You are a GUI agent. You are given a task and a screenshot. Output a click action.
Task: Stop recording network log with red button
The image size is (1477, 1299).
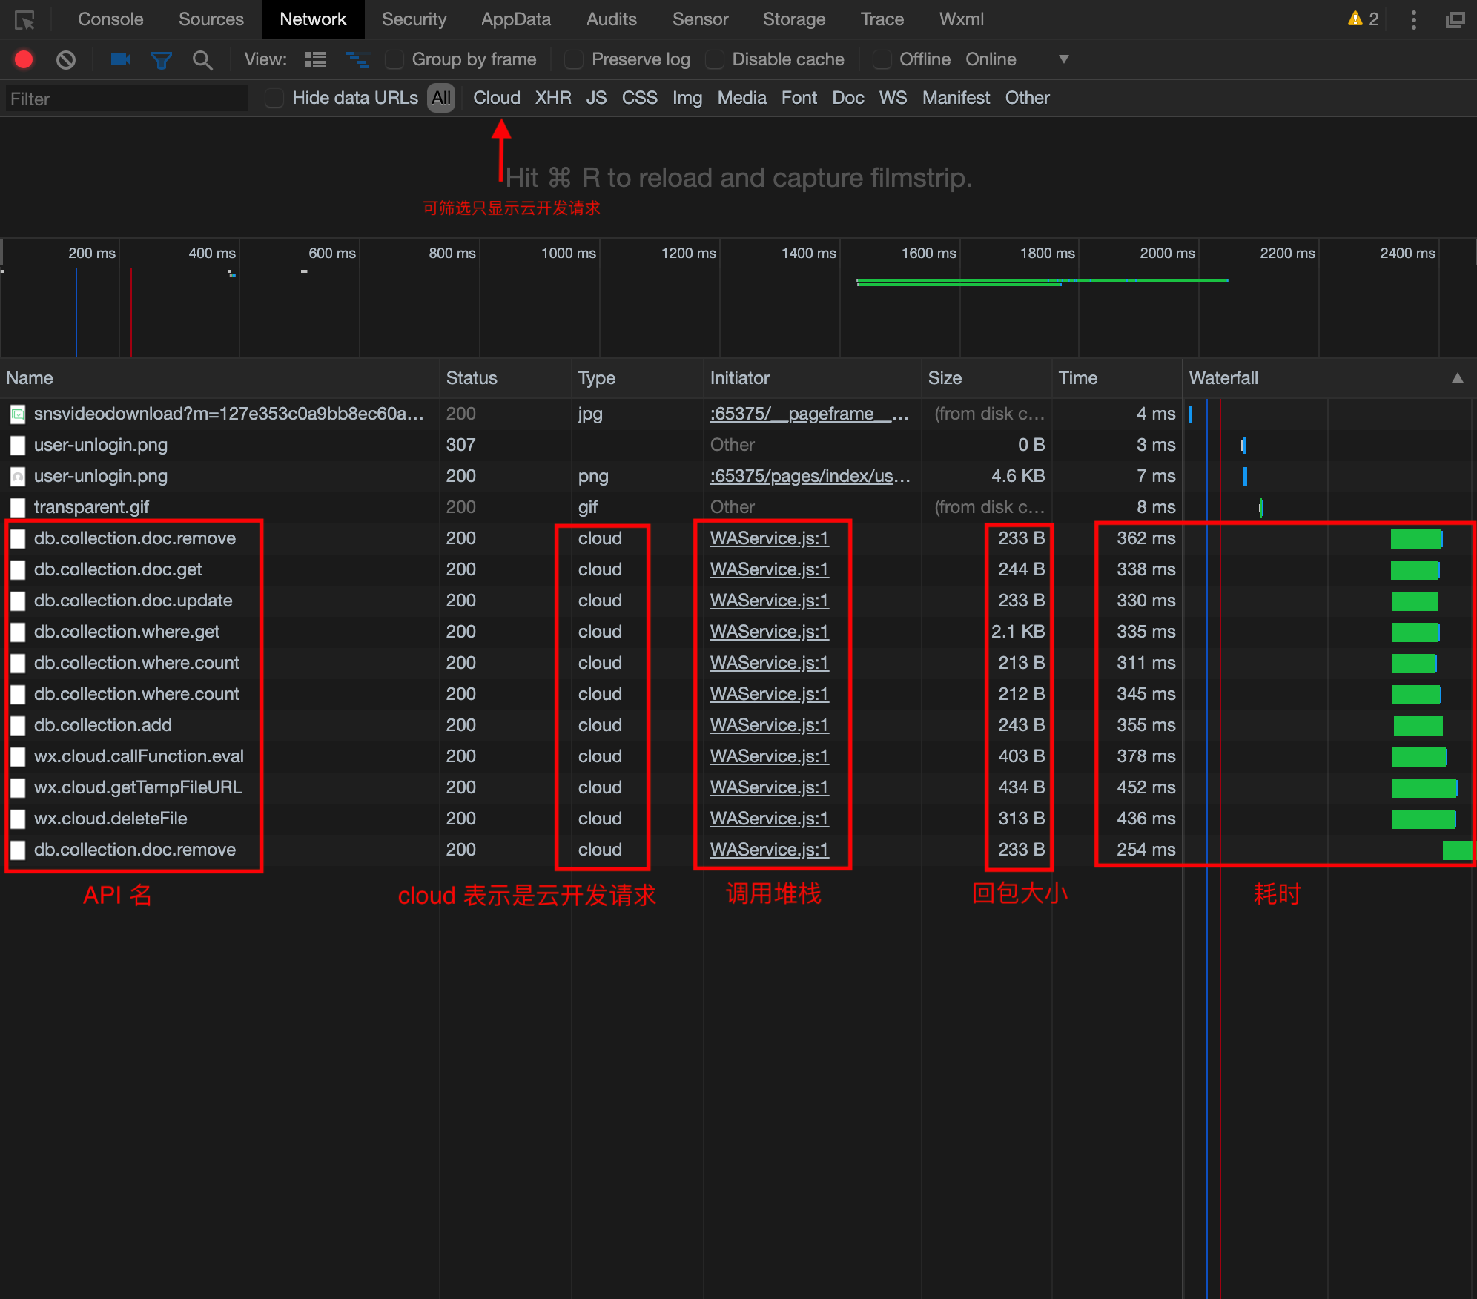(24, 59)
